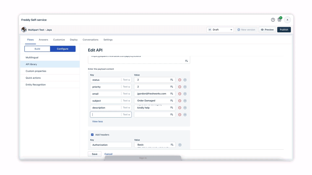
Task: Select Entity Recognition in sidebar
Action: click(50, 85)
